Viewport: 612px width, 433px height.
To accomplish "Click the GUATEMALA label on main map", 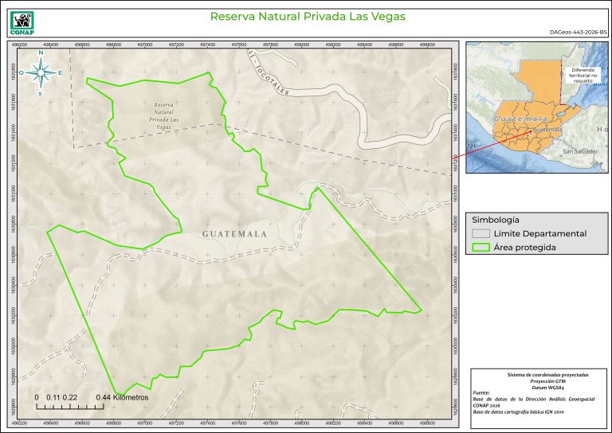I will (x=234, y=235).
